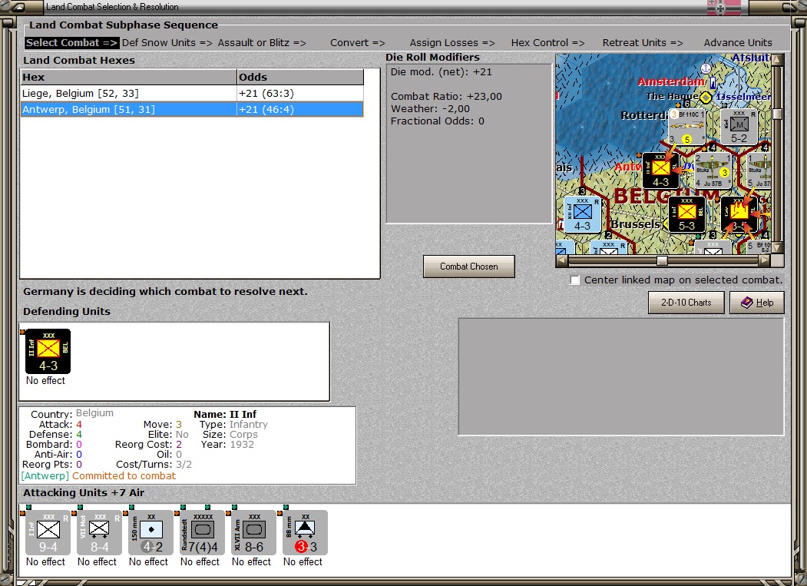Image resolution: width=807 pixels, height=586 pixels.
Task: Click the Hex column header
Action: point(129,78)
